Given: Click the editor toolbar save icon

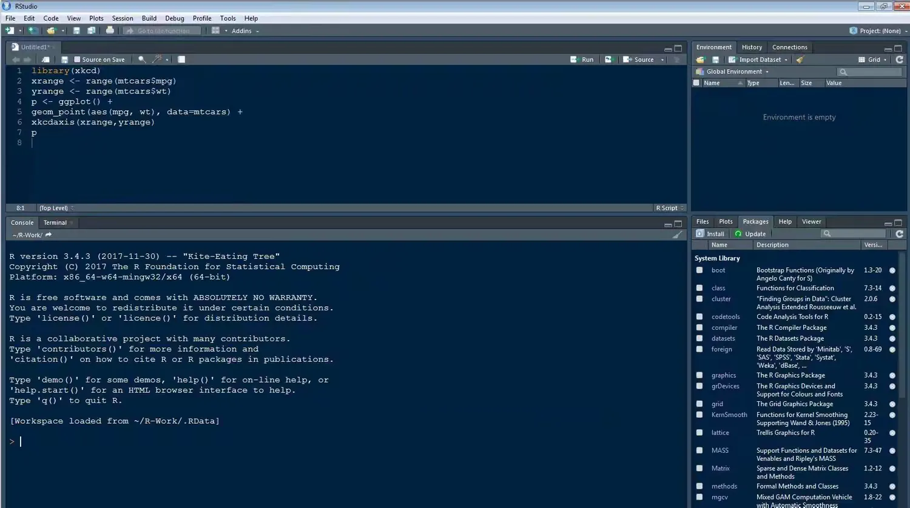Looking at the screenshot, I should [x=64, y=59].
